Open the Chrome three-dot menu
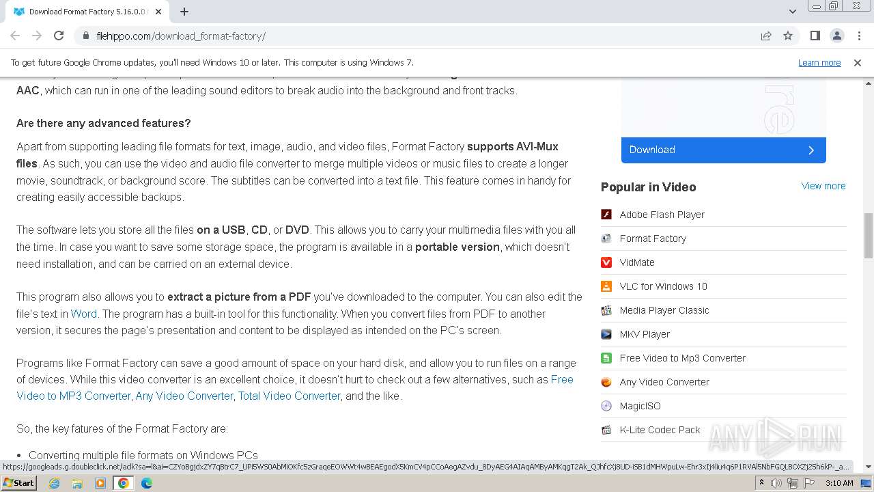 point(858,36)
